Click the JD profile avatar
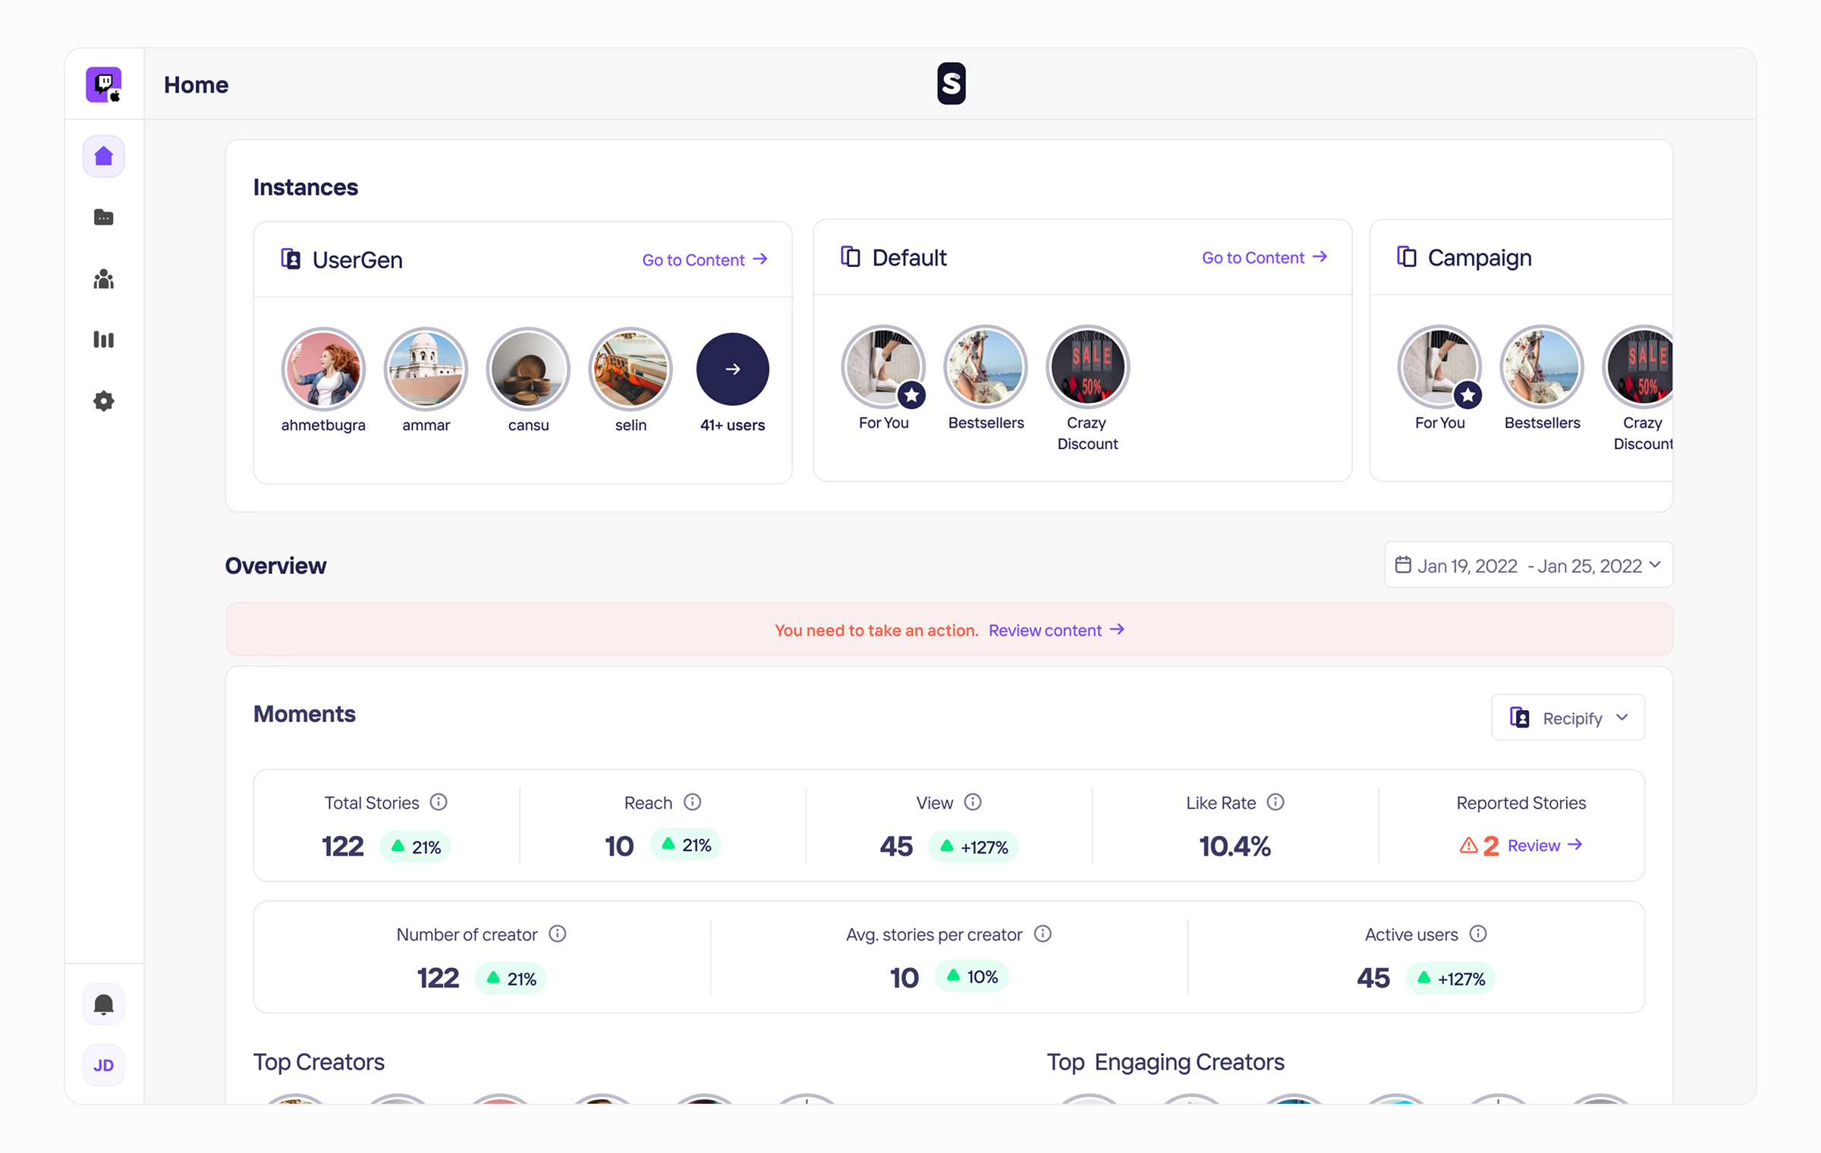1821x1153 pixels. click(103, 1065)
